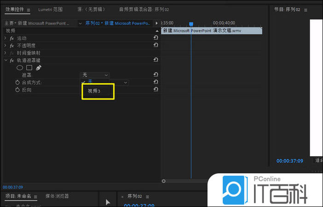This screenshot has height=207, width=323.
Task: Toggle the fx switch for 运动
Action: click(12, 38)
